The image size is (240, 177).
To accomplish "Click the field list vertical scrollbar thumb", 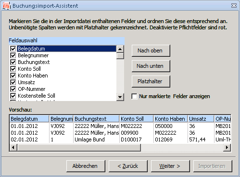I will coord(120,56).
